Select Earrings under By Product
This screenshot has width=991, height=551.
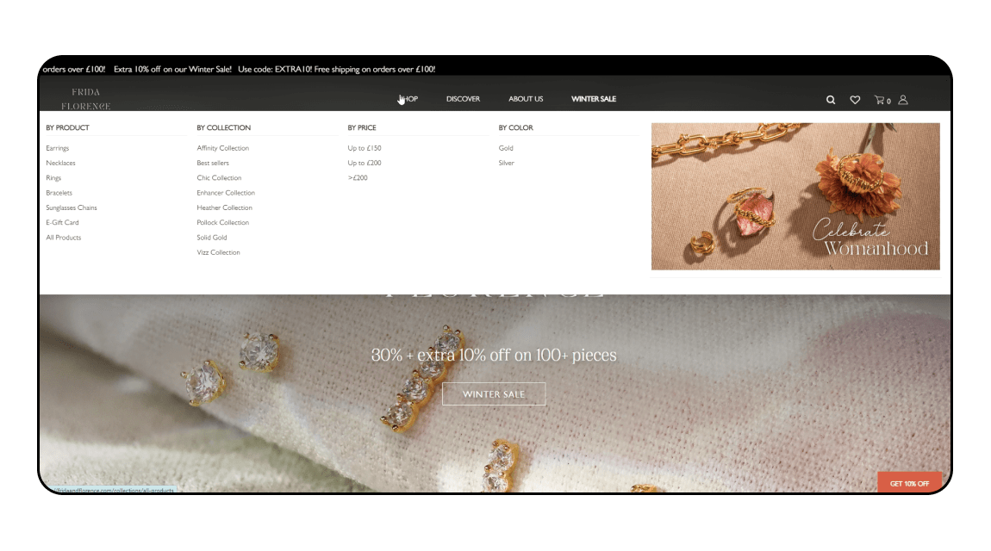coord(58,148)
